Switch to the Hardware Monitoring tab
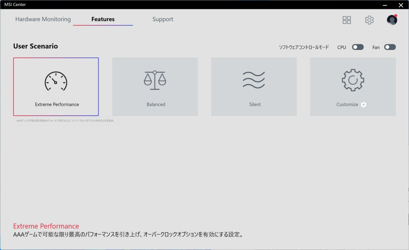Screen dimensions: 409x250 43,19
